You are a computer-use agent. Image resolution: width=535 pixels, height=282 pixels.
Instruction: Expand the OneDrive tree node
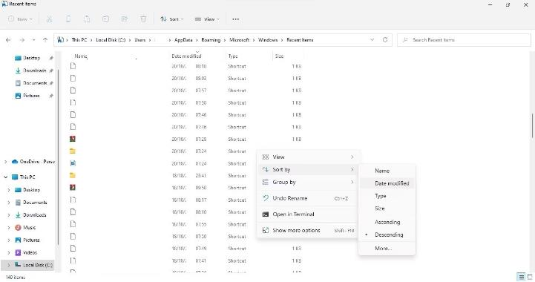click(x=5, y=162)
